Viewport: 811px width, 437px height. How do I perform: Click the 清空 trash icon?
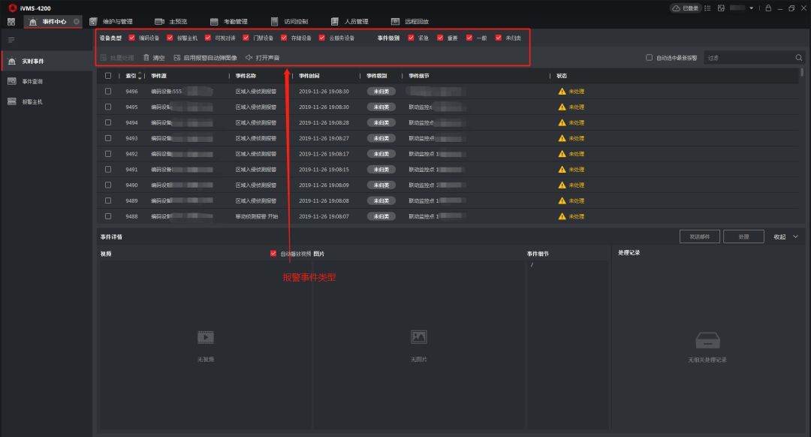(146, 58)
